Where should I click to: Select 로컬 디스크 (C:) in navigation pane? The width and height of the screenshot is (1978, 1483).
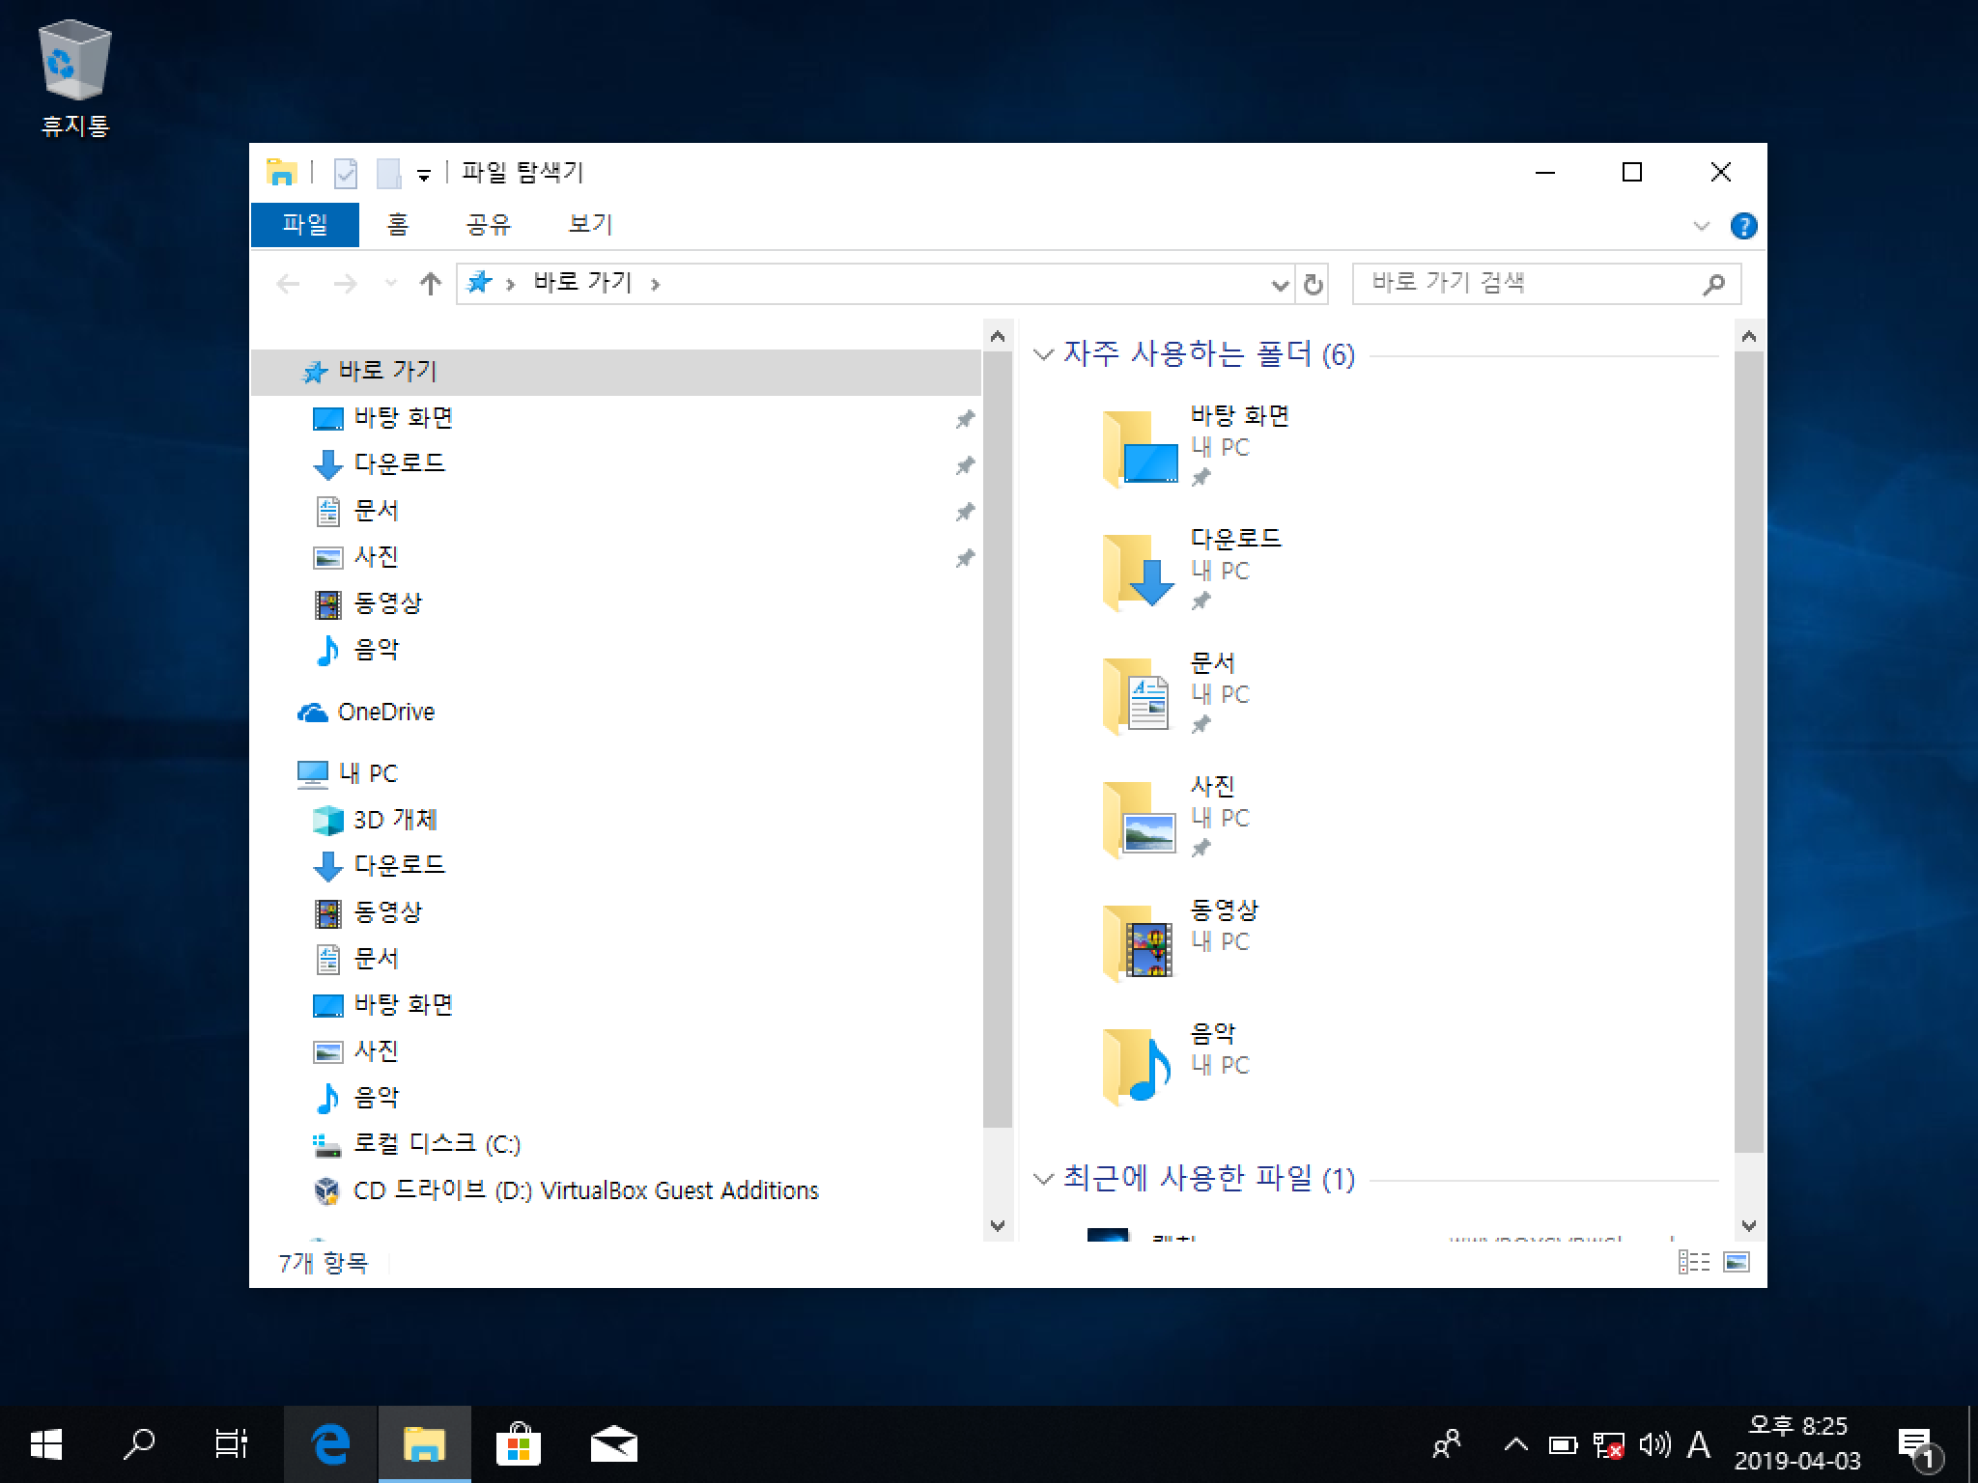(x=436, y=1144)
